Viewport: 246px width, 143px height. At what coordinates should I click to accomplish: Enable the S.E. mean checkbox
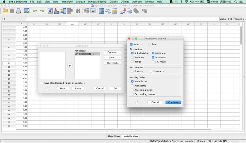[153, 62]
